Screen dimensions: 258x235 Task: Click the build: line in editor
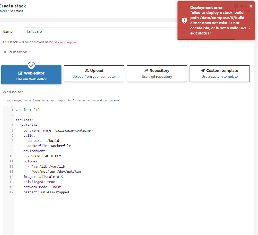(29, 136)
